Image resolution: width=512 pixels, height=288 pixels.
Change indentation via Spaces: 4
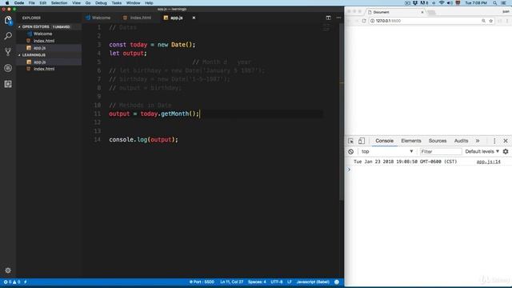pos(257,282)
